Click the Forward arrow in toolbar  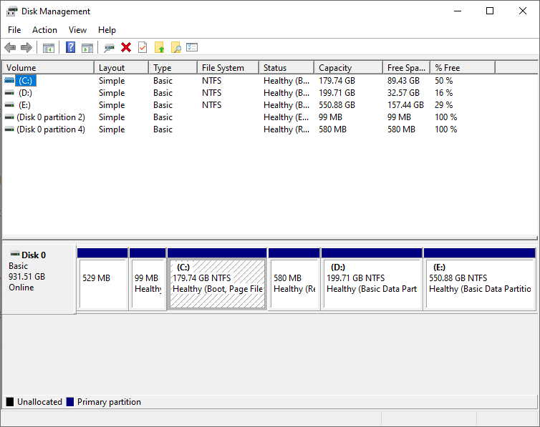click(x=26, y=48)
